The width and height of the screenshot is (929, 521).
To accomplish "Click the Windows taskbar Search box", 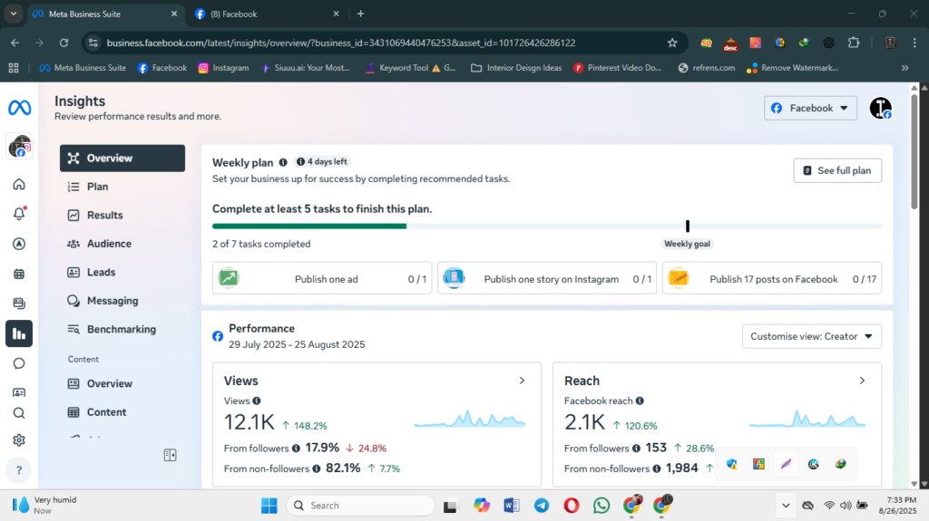I will [x=360, y=506].
